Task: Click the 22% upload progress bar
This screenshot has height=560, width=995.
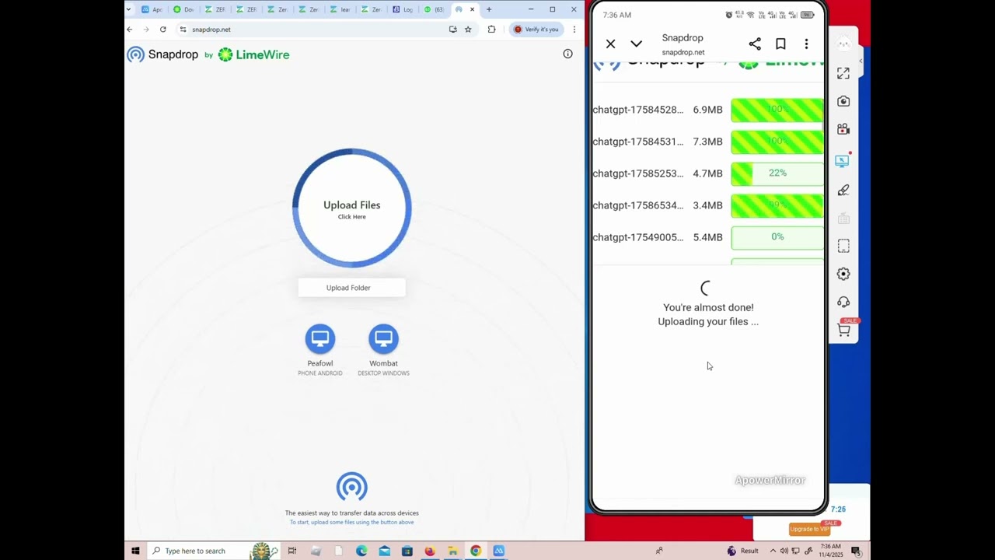Action: (x=777, y=173)
